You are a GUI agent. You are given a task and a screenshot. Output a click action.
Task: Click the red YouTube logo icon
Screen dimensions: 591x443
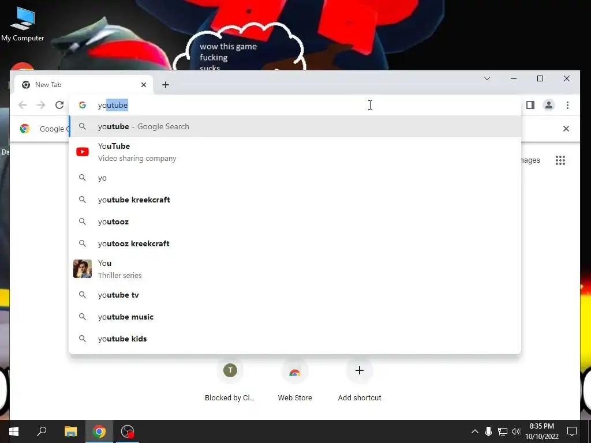pyautogui.click(x=82, y=152)
